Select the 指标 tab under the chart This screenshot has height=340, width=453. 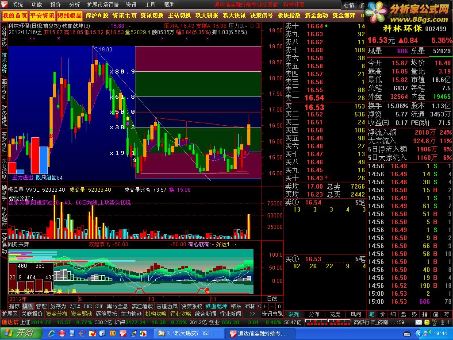(x=14, y=306)
